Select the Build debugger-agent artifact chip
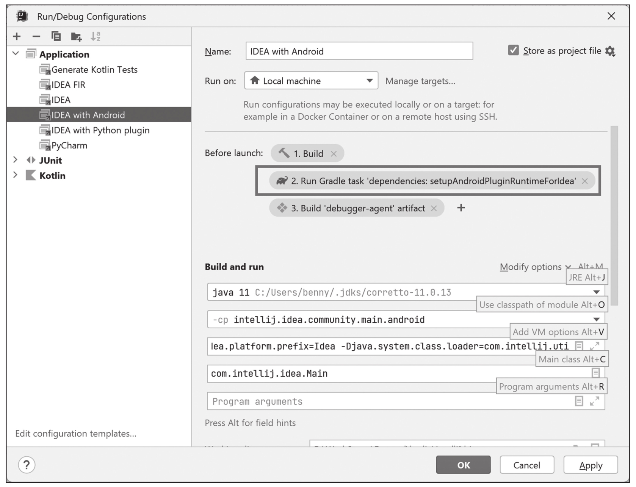636x487 pixels. point(356,208)
